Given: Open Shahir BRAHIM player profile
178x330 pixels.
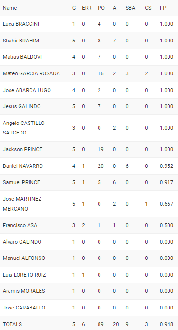Looking at the screenshot, I should tap(21, 41).
